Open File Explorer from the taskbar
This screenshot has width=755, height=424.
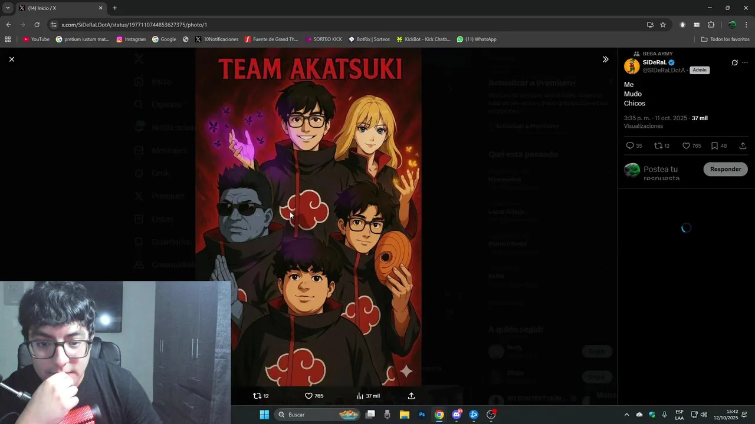tap(405, 415)
